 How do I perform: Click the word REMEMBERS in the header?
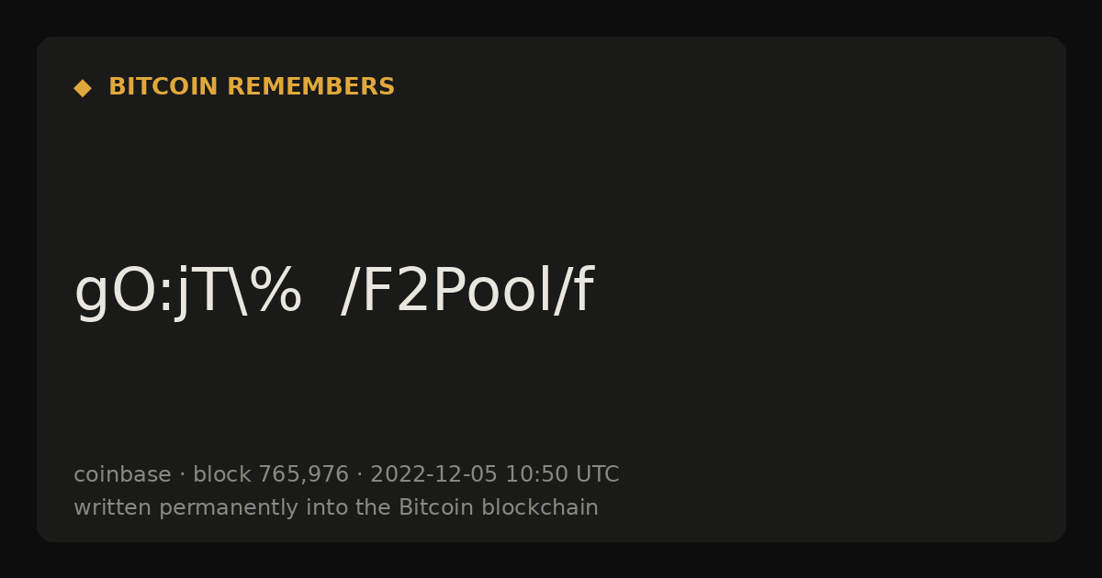click(310, 87)
